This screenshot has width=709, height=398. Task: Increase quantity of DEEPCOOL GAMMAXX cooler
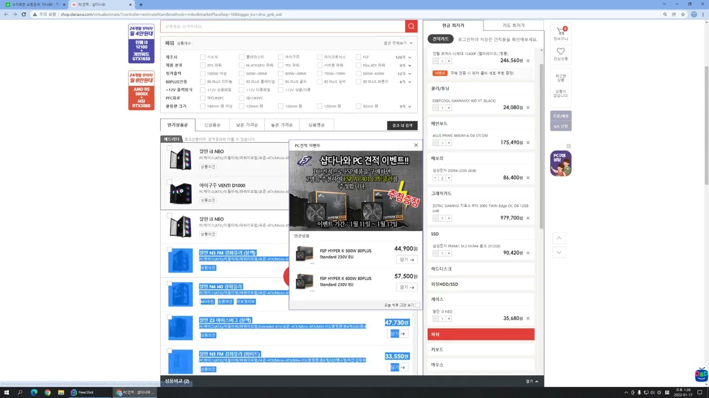point(449,108)
